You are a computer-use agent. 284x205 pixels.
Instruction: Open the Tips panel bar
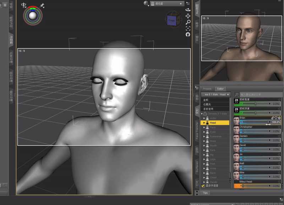205,193
